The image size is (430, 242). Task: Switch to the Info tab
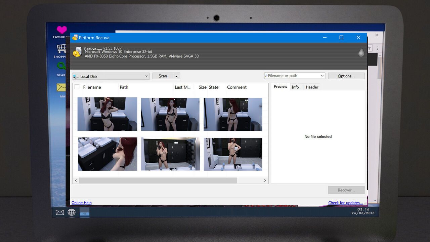[295, 87]
